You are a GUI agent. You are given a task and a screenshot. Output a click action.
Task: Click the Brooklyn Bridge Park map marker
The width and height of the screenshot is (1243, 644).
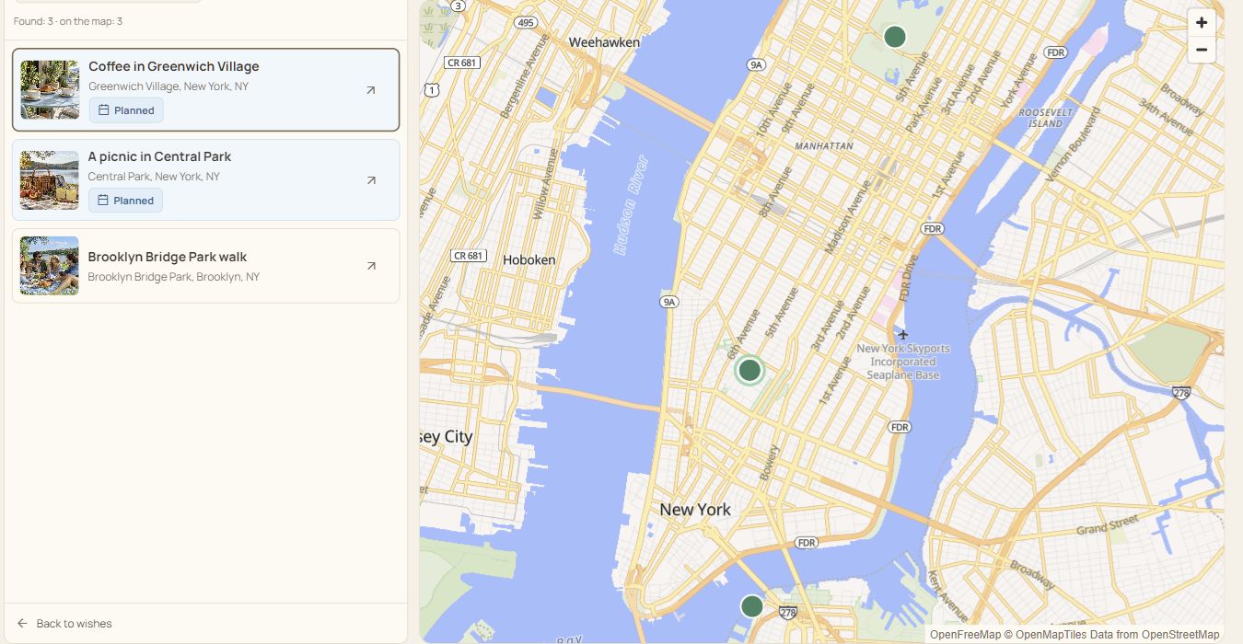click(x=752, y=606)
